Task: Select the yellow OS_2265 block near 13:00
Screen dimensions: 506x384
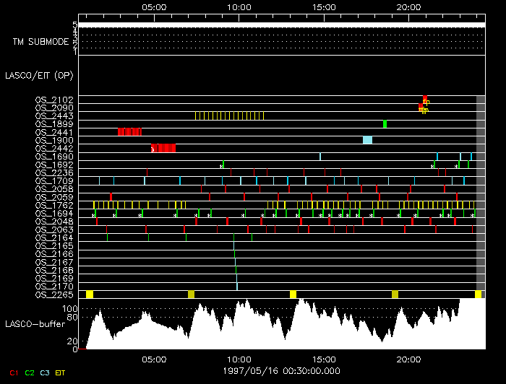Action: click(293, 294)
